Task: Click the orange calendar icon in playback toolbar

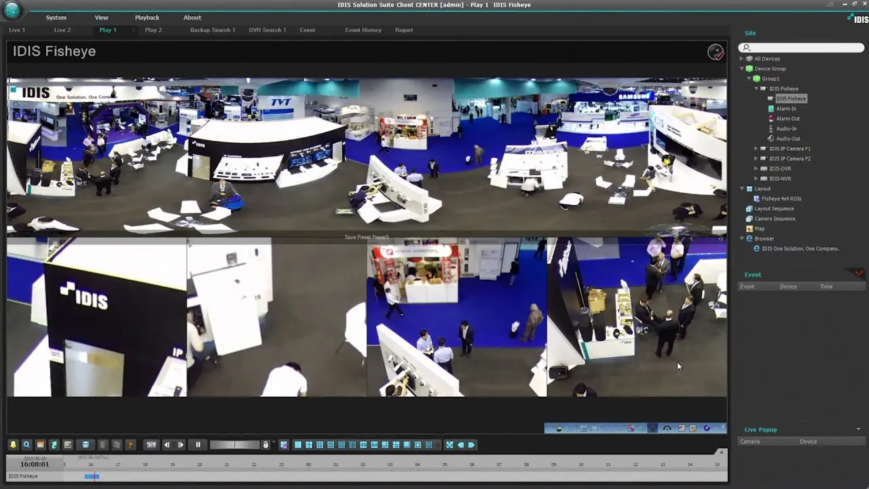Action: tap(40, 445)
